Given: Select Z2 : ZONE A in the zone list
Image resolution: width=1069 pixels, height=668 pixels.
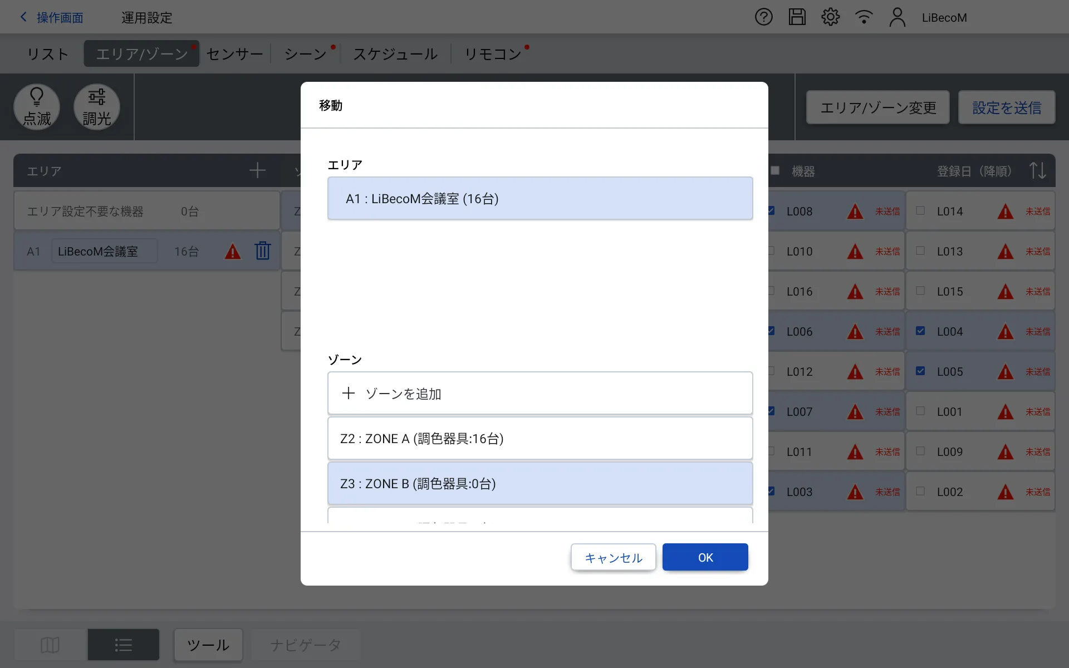Looking at the screenshot, I should coord(540,439).
